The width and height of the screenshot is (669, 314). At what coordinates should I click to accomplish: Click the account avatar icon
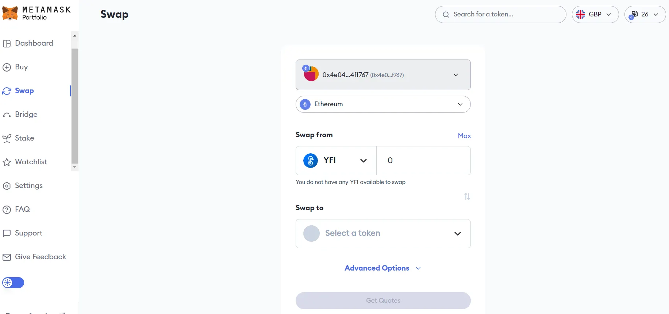[311, 74]
